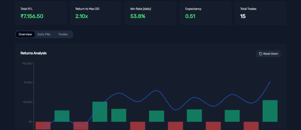
Task: Click the second green bar from the left
Action: click(100, 112)
